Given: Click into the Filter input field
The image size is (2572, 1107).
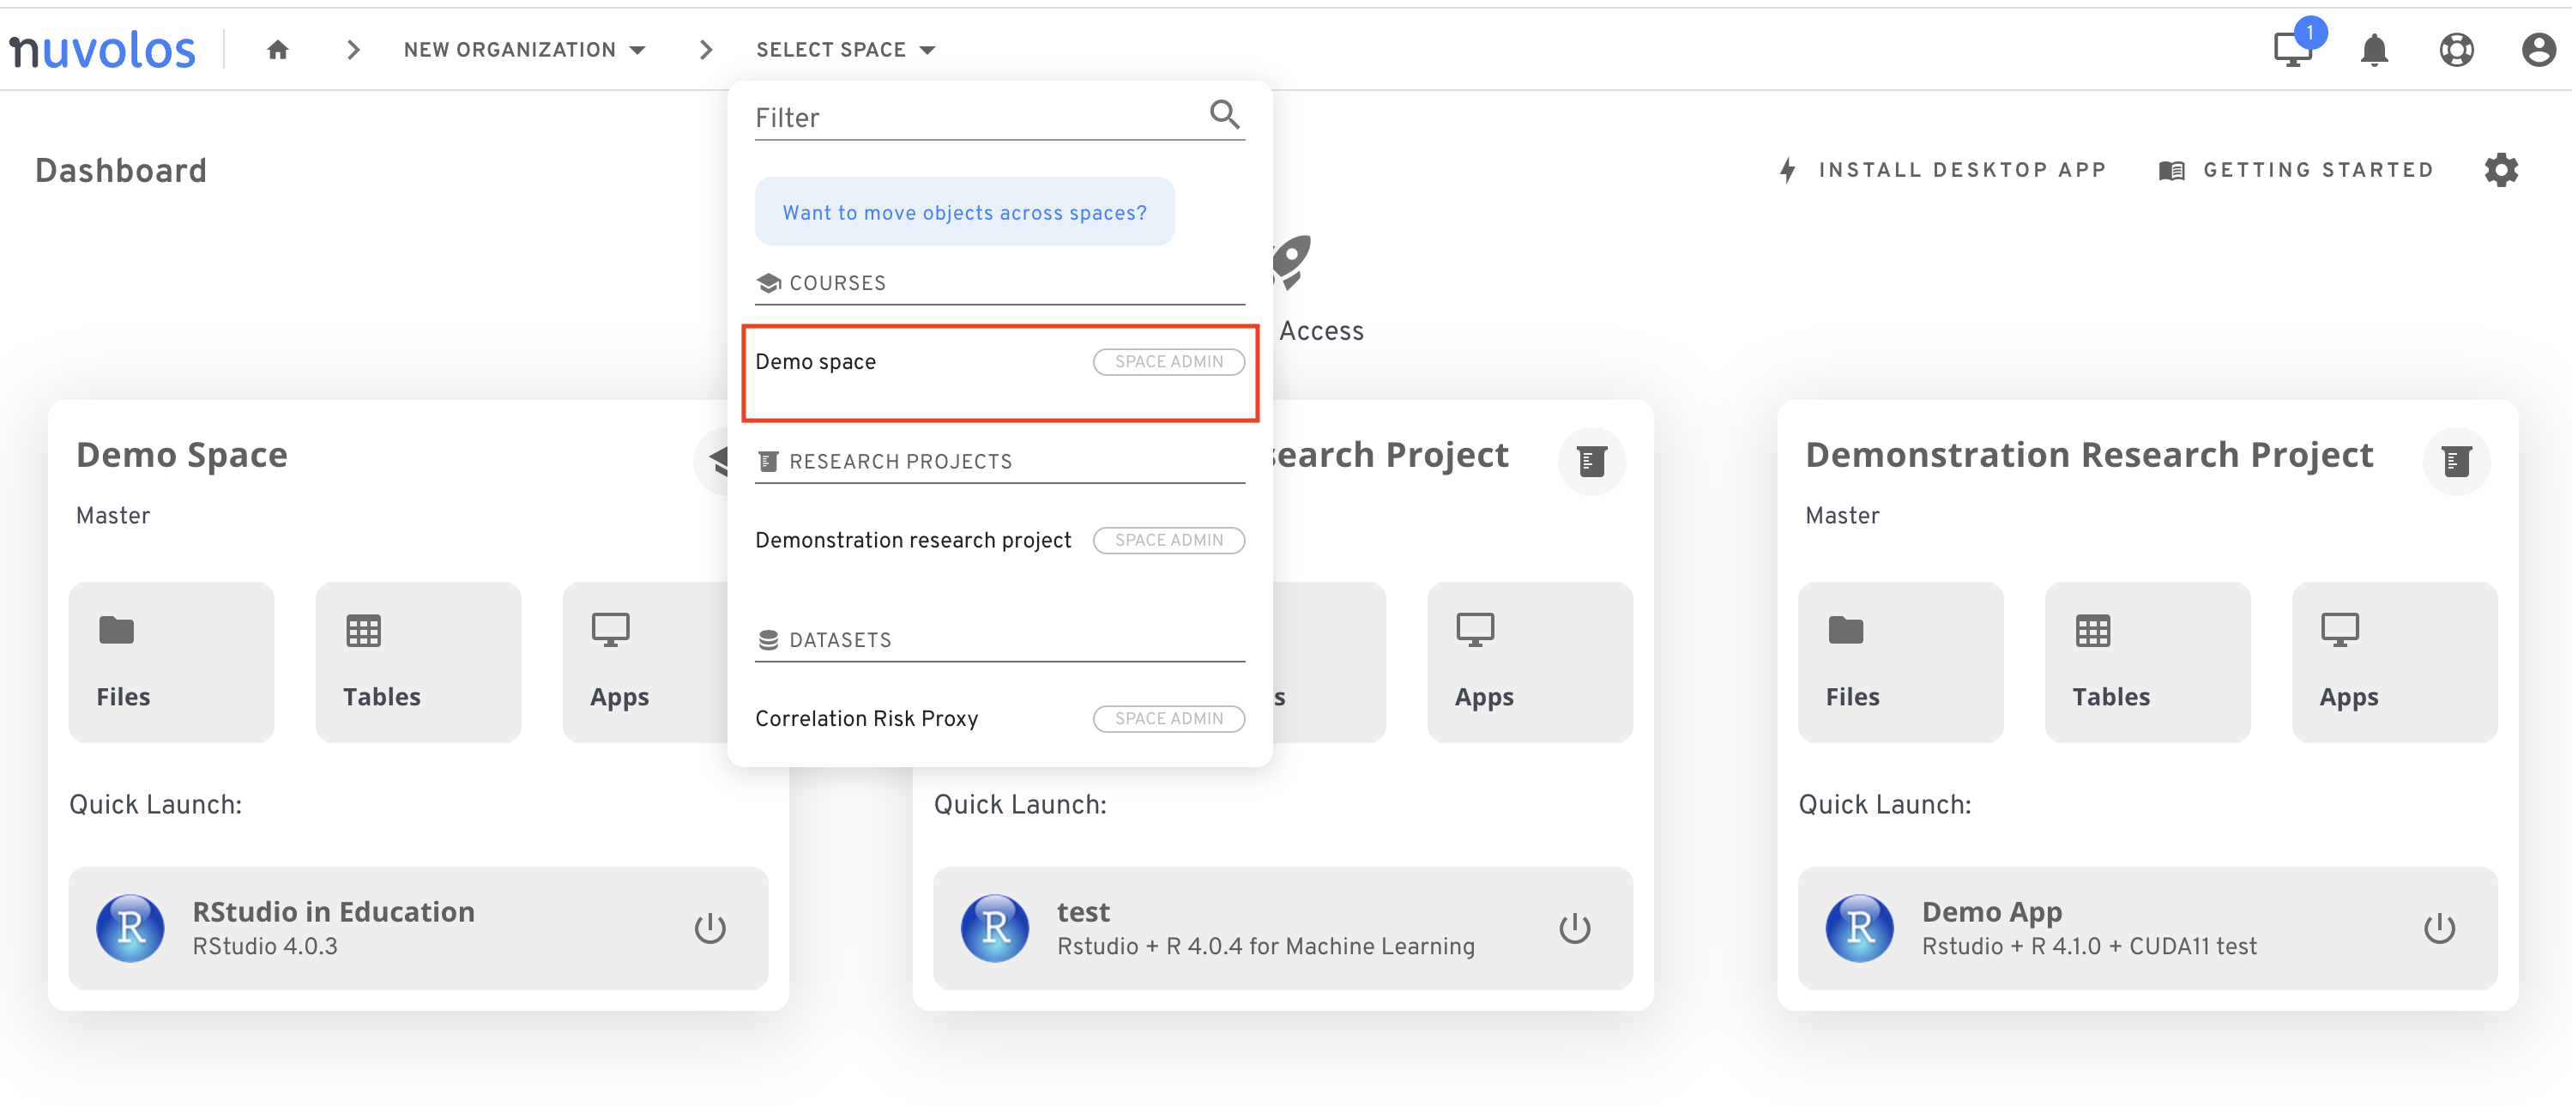Looking at the screenshot, I should (x=979, y=118).
